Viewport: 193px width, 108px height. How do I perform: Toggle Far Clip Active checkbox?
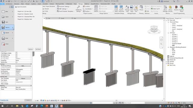[x=16, y=57]
